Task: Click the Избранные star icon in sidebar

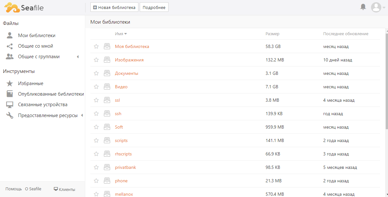Action: (10, 83)
